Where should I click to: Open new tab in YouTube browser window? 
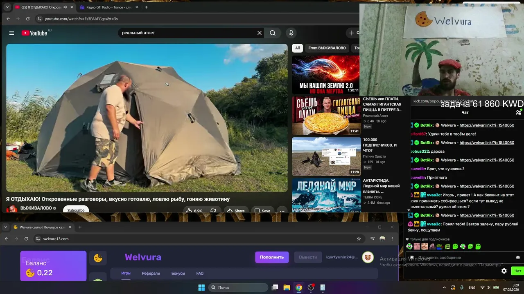[x=147, y=7]
